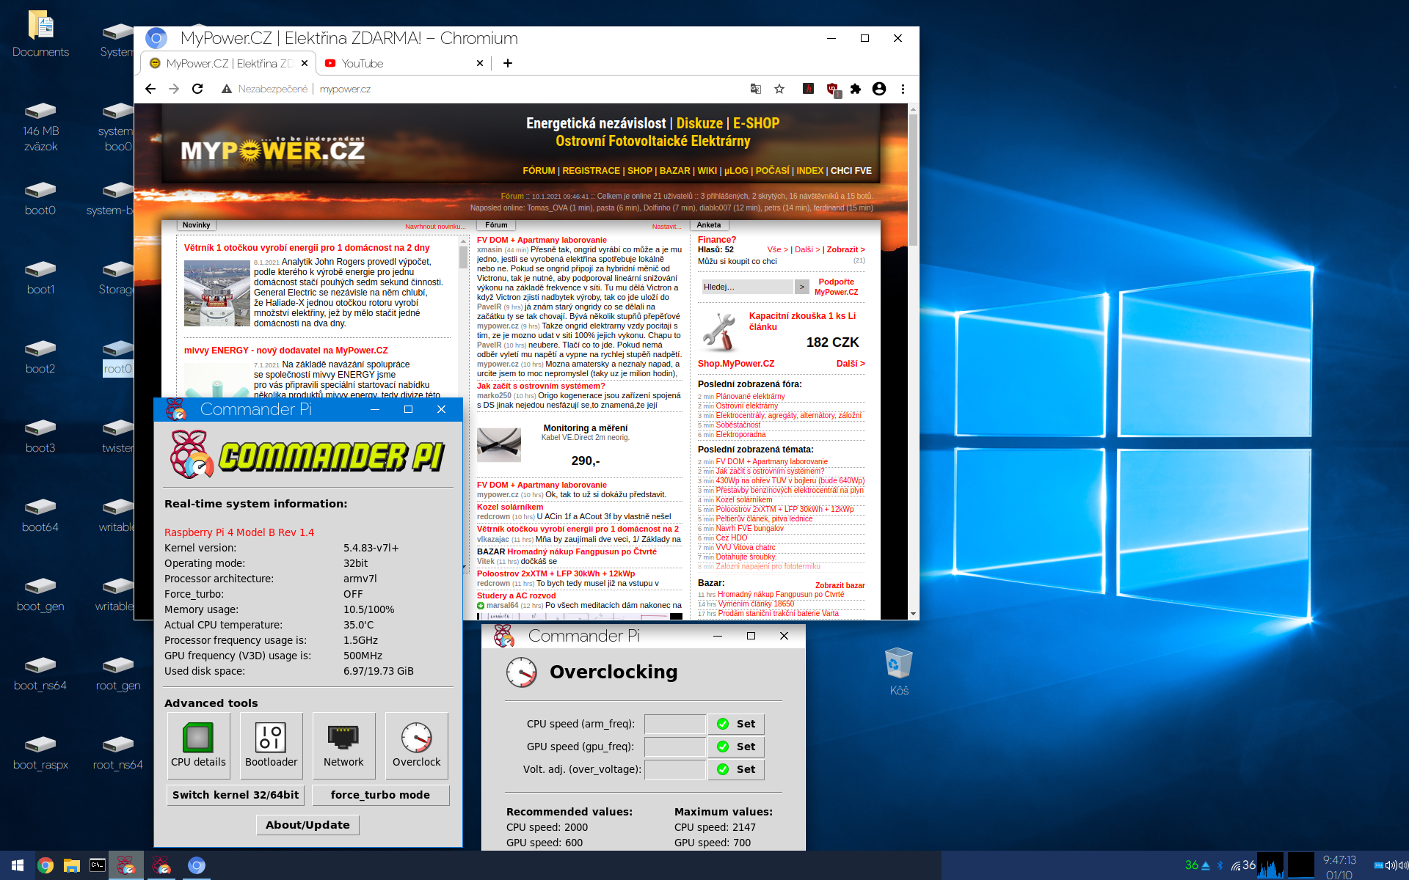1409x880 pixels.
Task: Open the translate page icon
Action: [755, 89]
